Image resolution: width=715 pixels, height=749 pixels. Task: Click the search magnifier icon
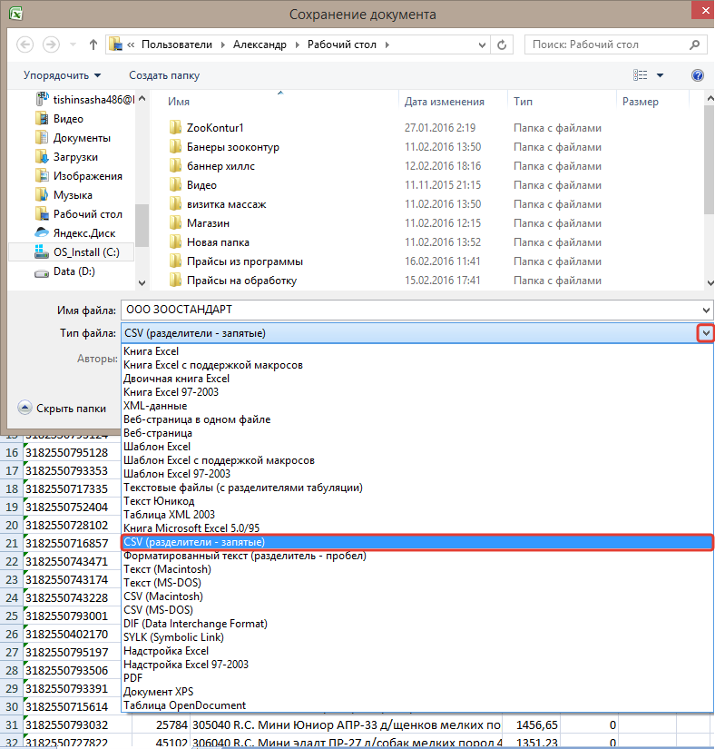point(694,44)
